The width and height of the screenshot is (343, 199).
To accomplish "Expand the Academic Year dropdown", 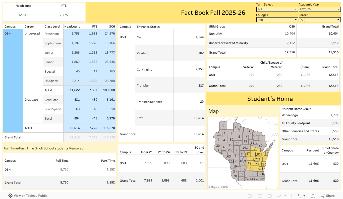I will [319, 9].
